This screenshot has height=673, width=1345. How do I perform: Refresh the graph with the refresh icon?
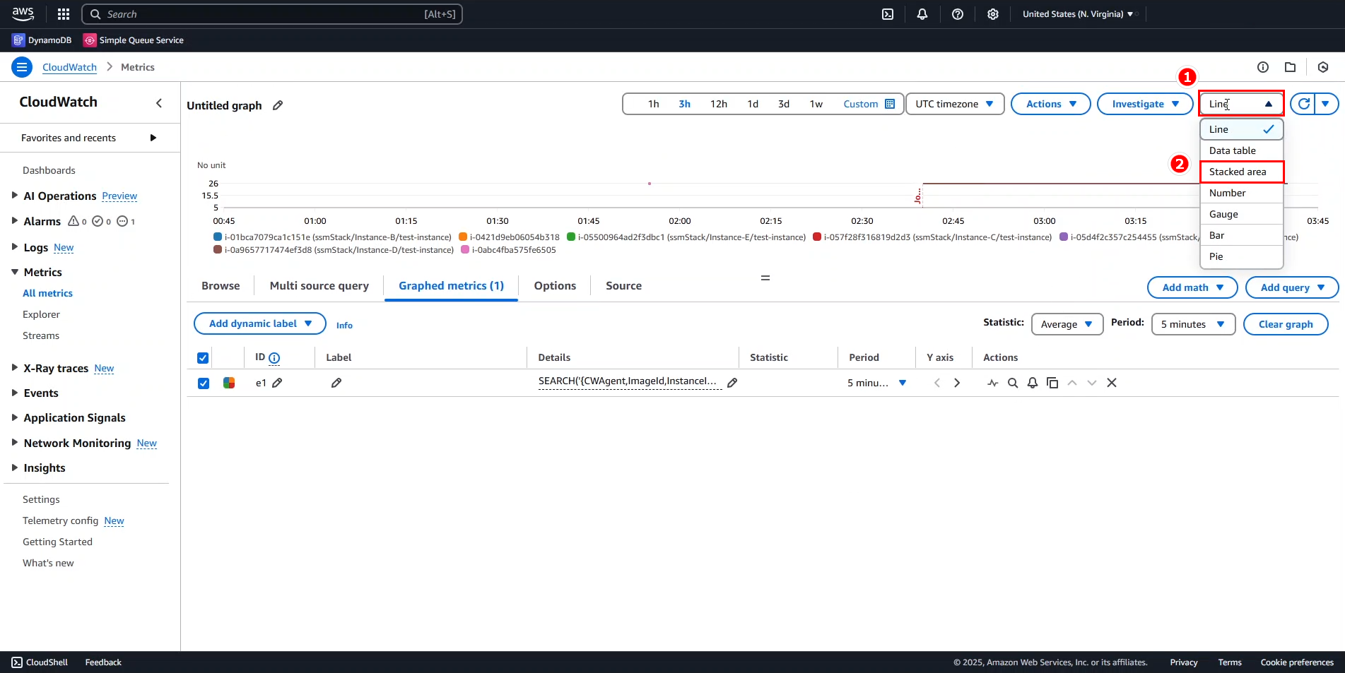coord(1304,103)
